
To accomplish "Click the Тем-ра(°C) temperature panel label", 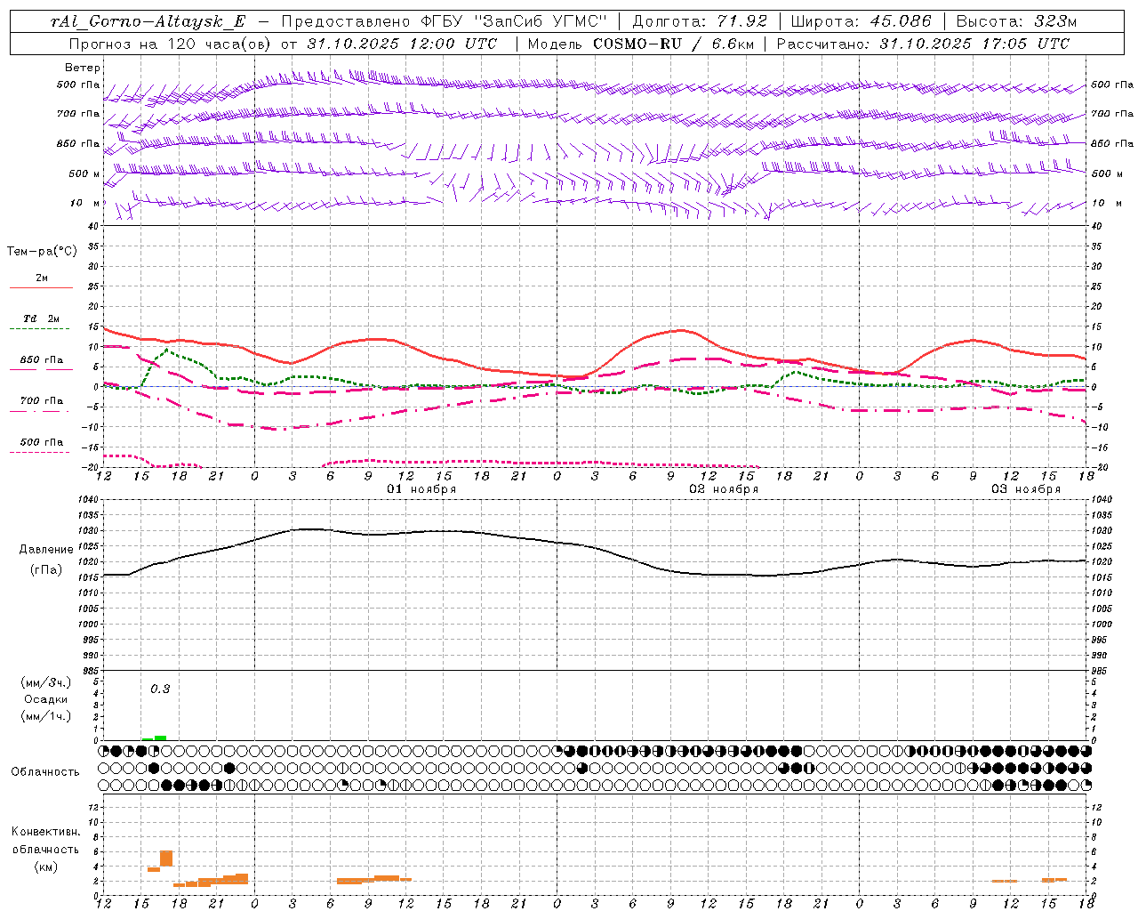I will [x=42, y=252].
